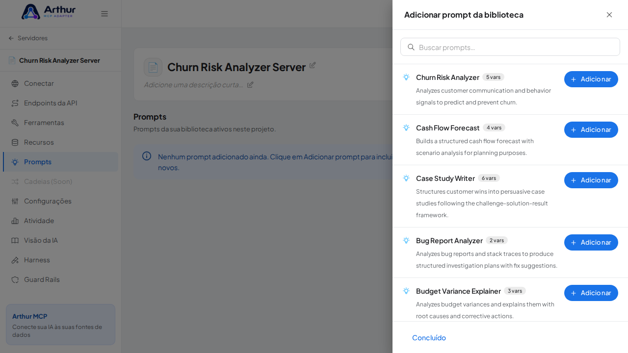The height and width of the screenshot is (353, 628).
Task: Toggle the hamburger sidebar menu icon
Action: click(x=105, y=14)
